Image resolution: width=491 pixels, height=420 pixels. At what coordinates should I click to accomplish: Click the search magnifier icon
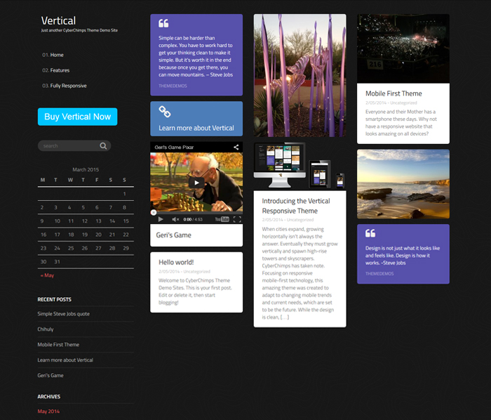tap(103, 146)
